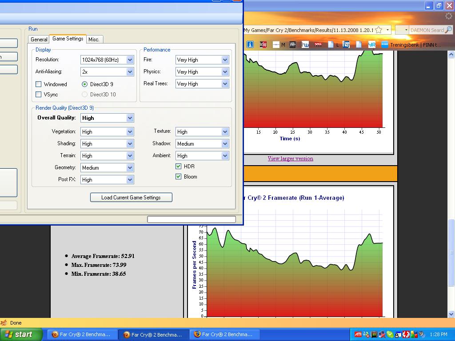Open the Overall Quality dropdown
This screenshot has width=455, height=341.
point(107,118)
